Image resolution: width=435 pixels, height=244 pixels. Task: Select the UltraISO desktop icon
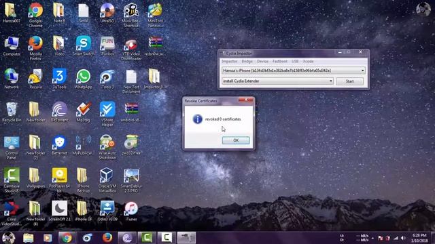(x=107, y=13)
